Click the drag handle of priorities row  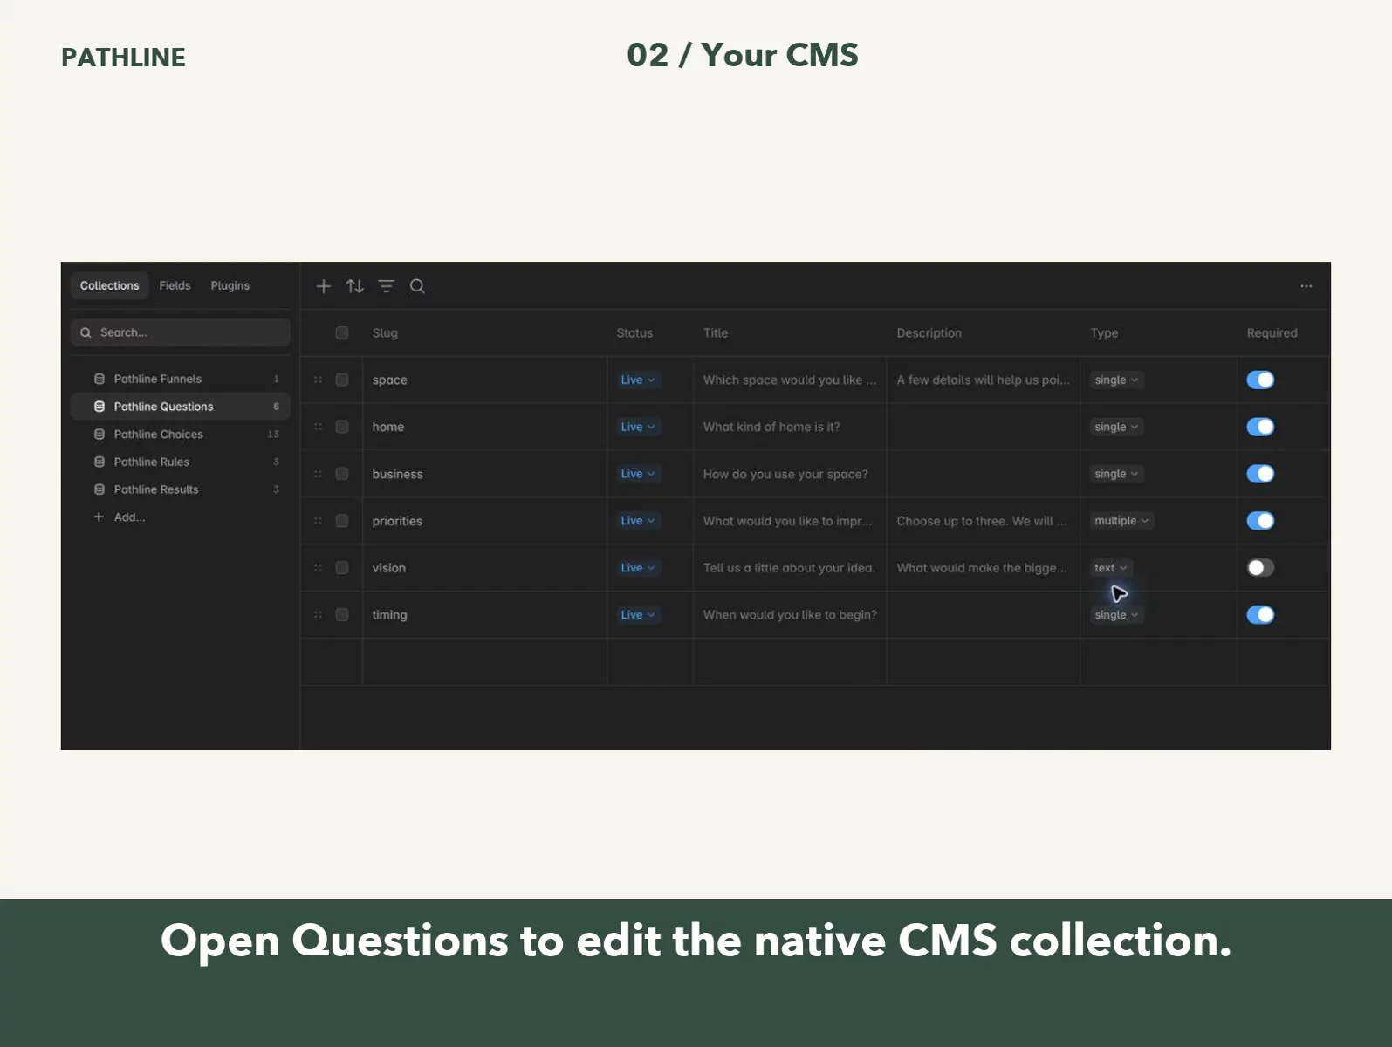[318, 521]
